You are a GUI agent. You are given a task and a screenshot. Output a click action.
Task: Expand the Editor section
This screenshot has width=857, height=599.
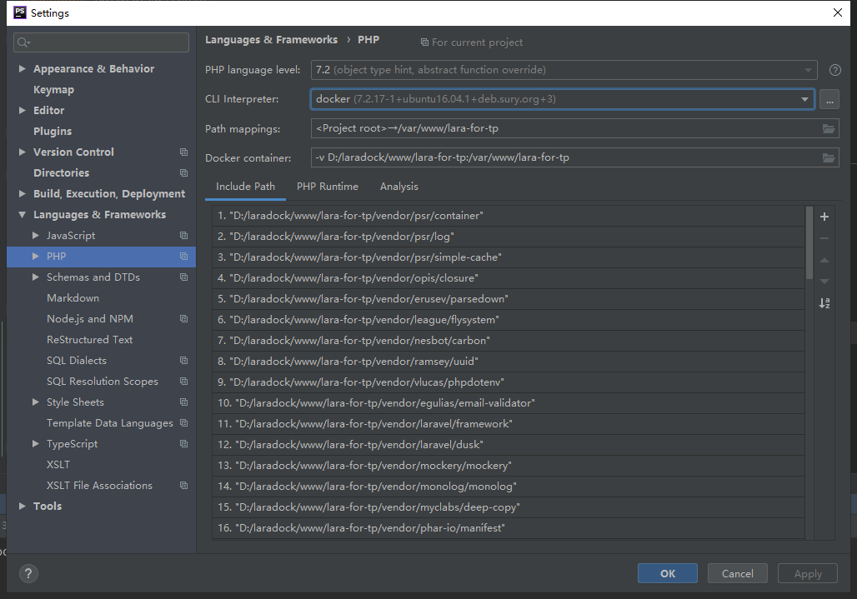click(23, 110)
